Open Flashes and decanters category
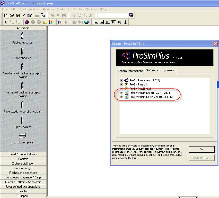The height and width of the screenshot is (198, 219). (x=23, y=173)
